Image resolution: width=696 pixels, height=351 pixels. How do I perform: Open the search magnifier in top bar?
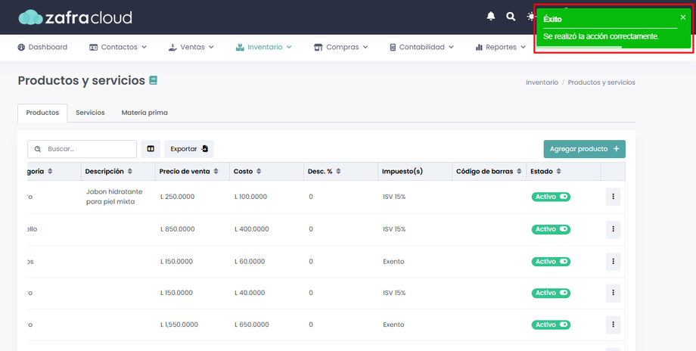511,17
